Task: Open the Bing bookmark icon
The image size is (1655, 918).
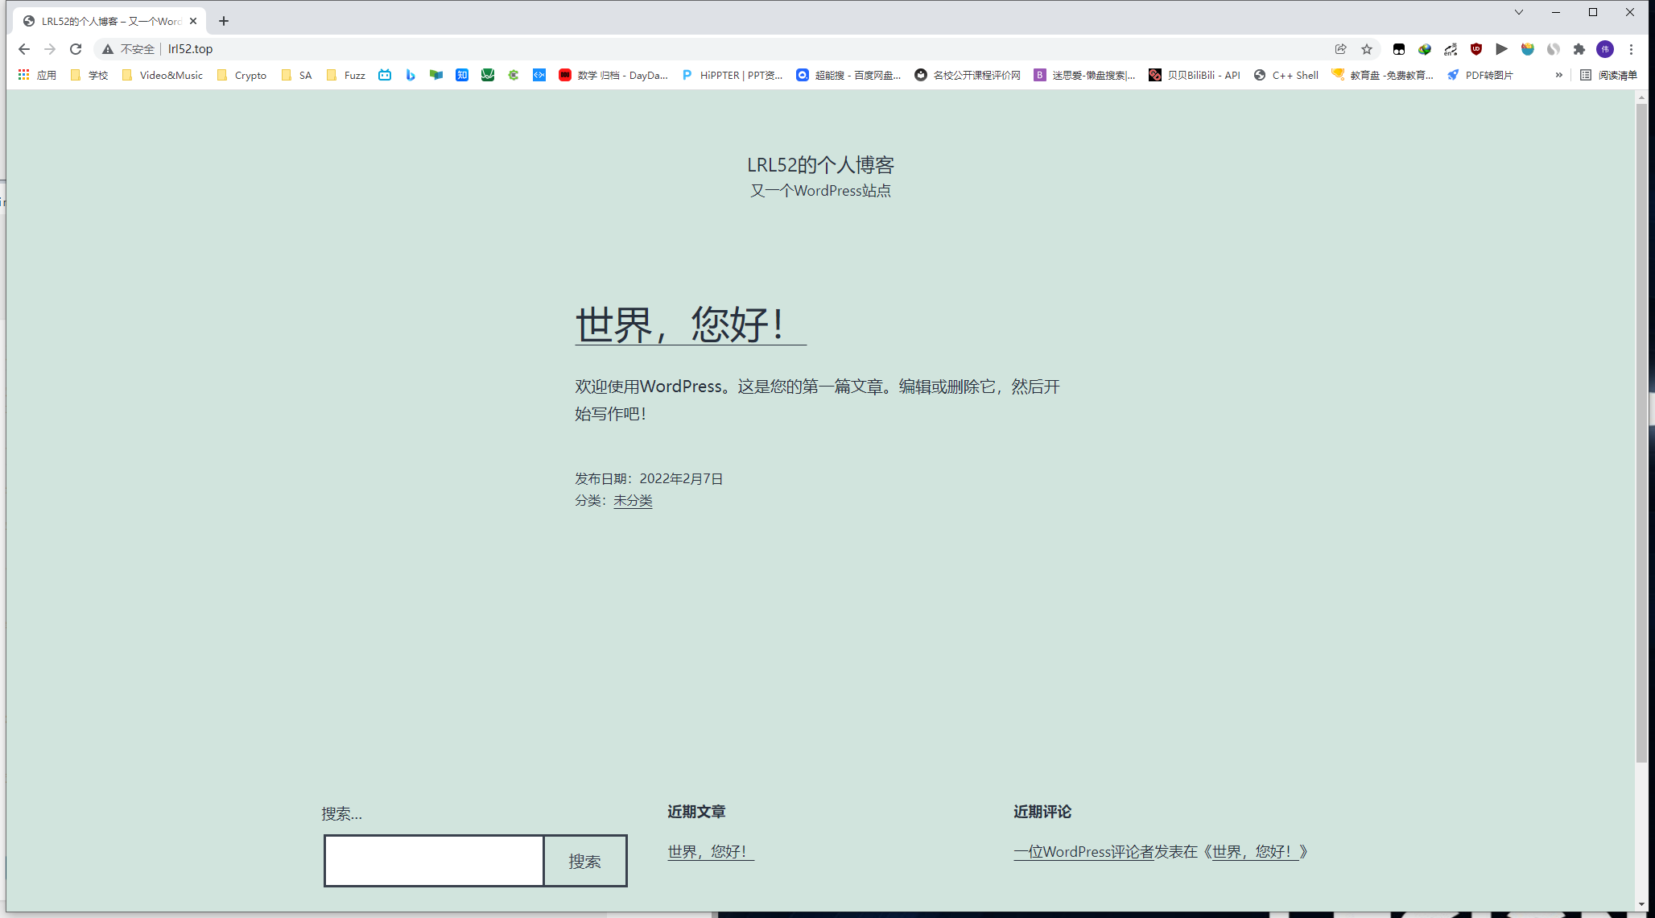Action: pos(411,75)
